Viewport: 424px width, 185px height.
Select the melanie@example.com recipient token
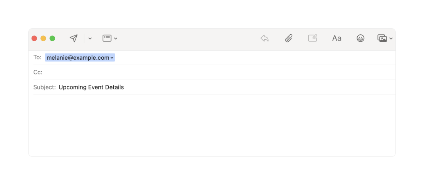tap(78, 57)
